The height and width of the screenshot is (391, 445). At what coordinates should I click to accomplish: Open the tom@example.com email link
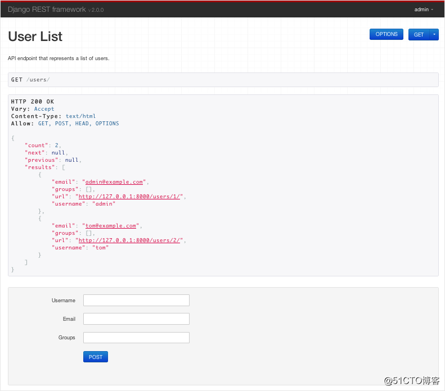[x=111, y=226]
